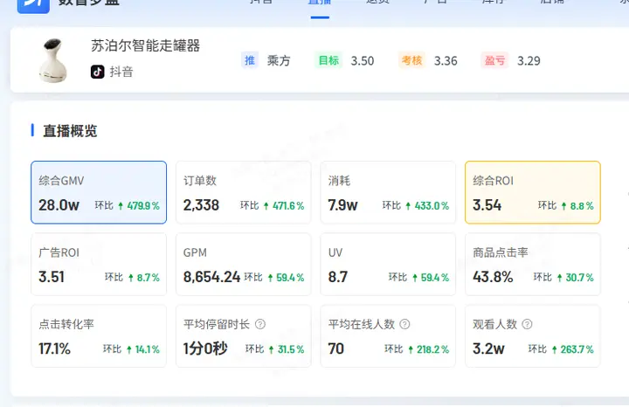Select the GPM metric card

pyautogui.click(x=244, y=265)
